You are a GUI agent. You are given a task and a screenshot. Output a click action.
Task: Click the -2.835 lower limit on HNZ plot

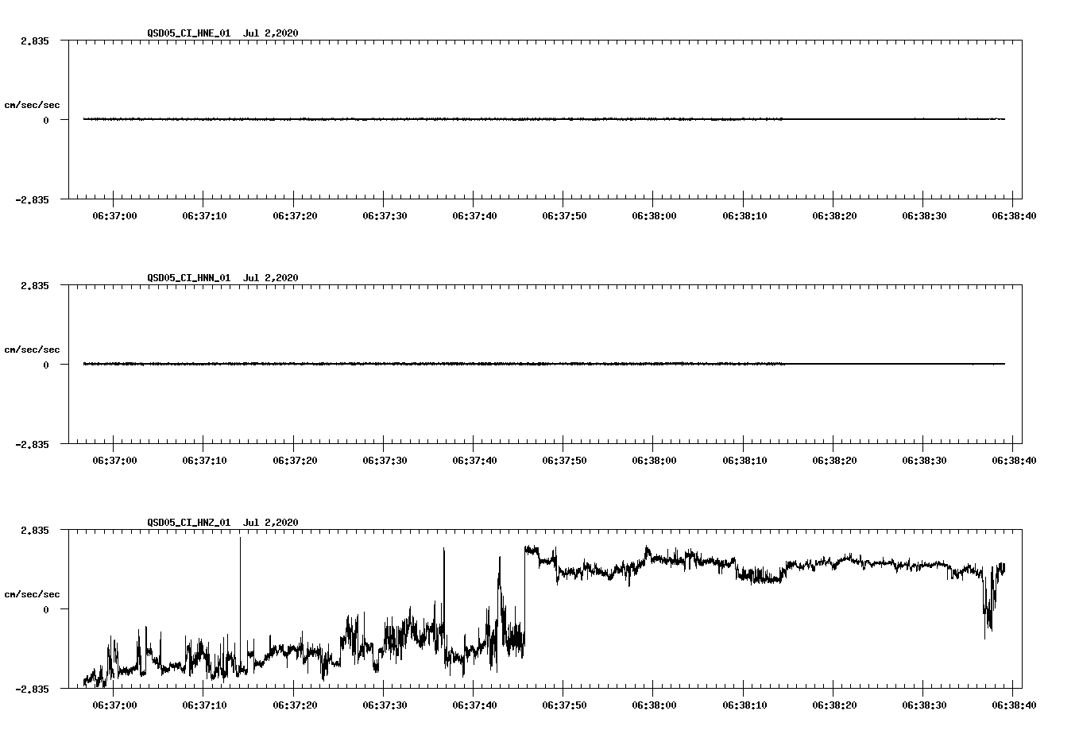point(32,689)
